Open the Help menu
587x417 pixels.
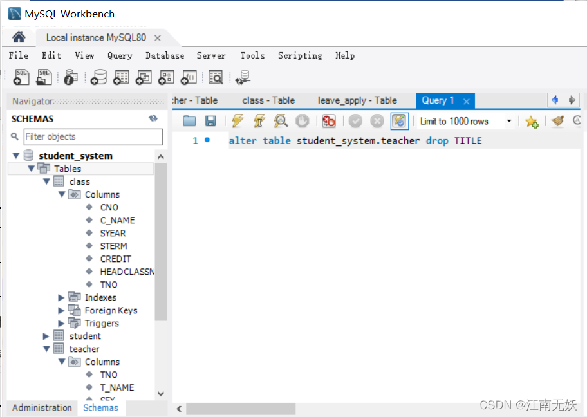tap(345, 55)
